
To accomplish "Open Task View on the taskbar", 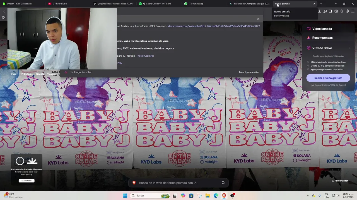I will pyautogui.click(x=174, y=196).
